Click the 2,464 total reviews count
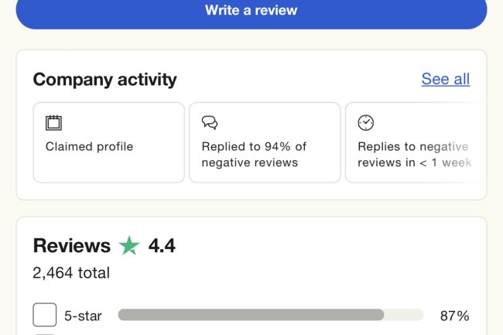Viewport: 503px width, 335px height. pos(71,272)
